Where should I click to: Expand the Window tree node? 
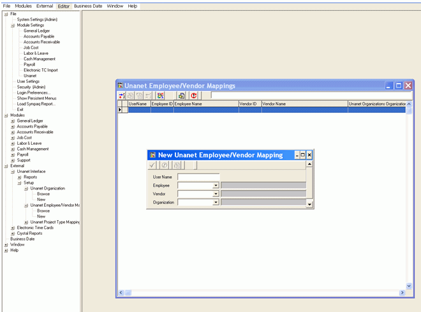[x=6, y=245]
